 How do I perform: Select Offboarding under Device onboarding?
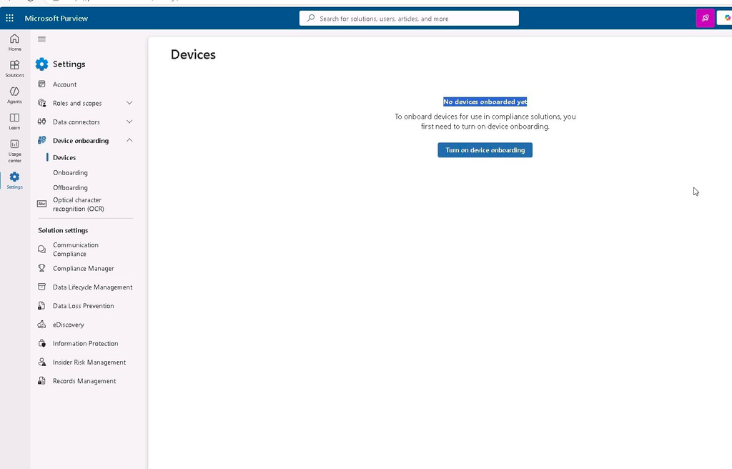pos(70,187)
